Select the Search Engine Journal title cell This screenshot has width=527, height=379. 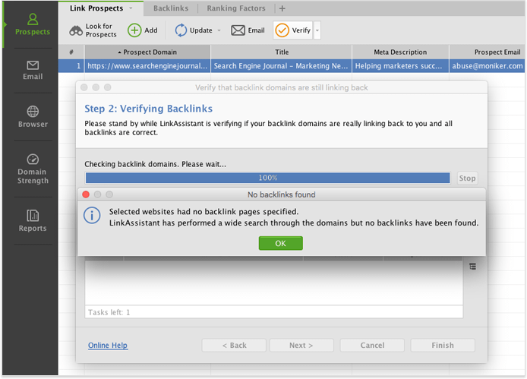point(281,66)
